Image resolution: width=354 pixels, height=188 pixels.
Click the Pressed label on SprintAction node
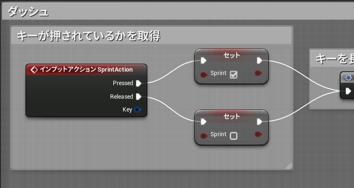click(x=123, y=83)
